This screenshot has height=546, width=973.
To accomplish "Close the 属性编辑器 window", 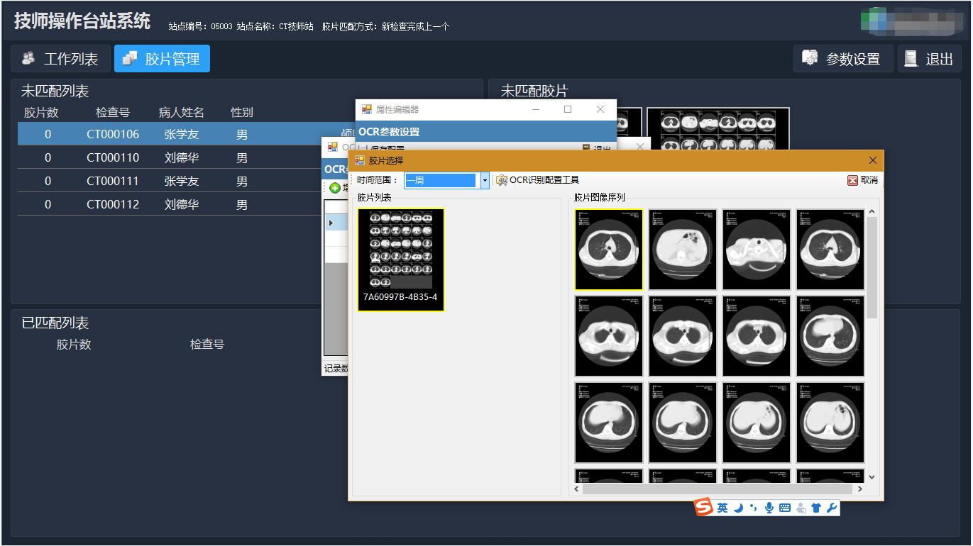I will click(x=600, y=109).
